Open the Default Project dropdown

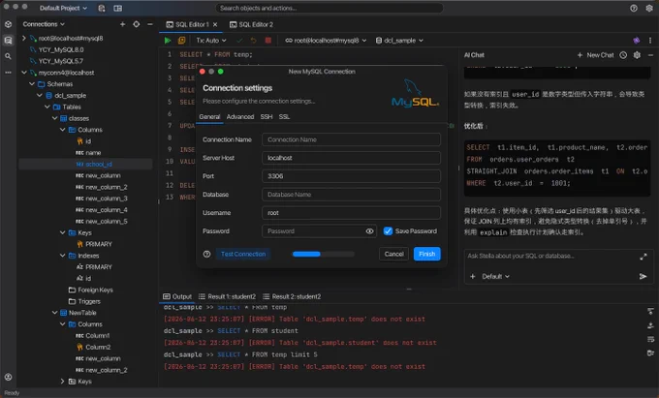click(63, 8)
